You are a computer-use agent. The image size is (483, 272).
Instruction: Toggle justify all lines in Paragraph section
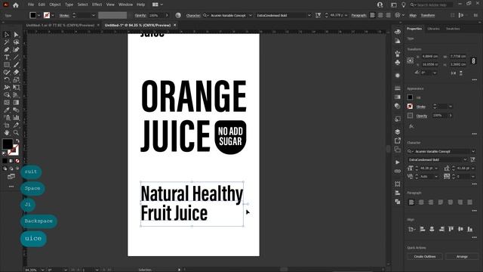pos(469,202)
